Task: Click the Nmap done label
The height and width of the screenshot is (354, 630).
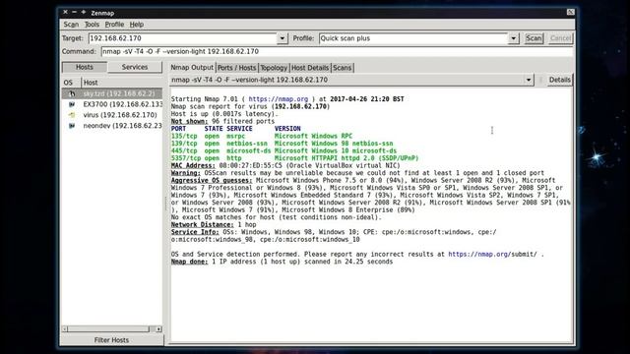Action: (x=189, y=262)
